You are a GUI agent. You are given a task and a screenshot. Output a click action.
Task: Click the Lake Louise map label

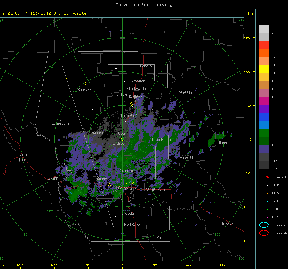25,157
